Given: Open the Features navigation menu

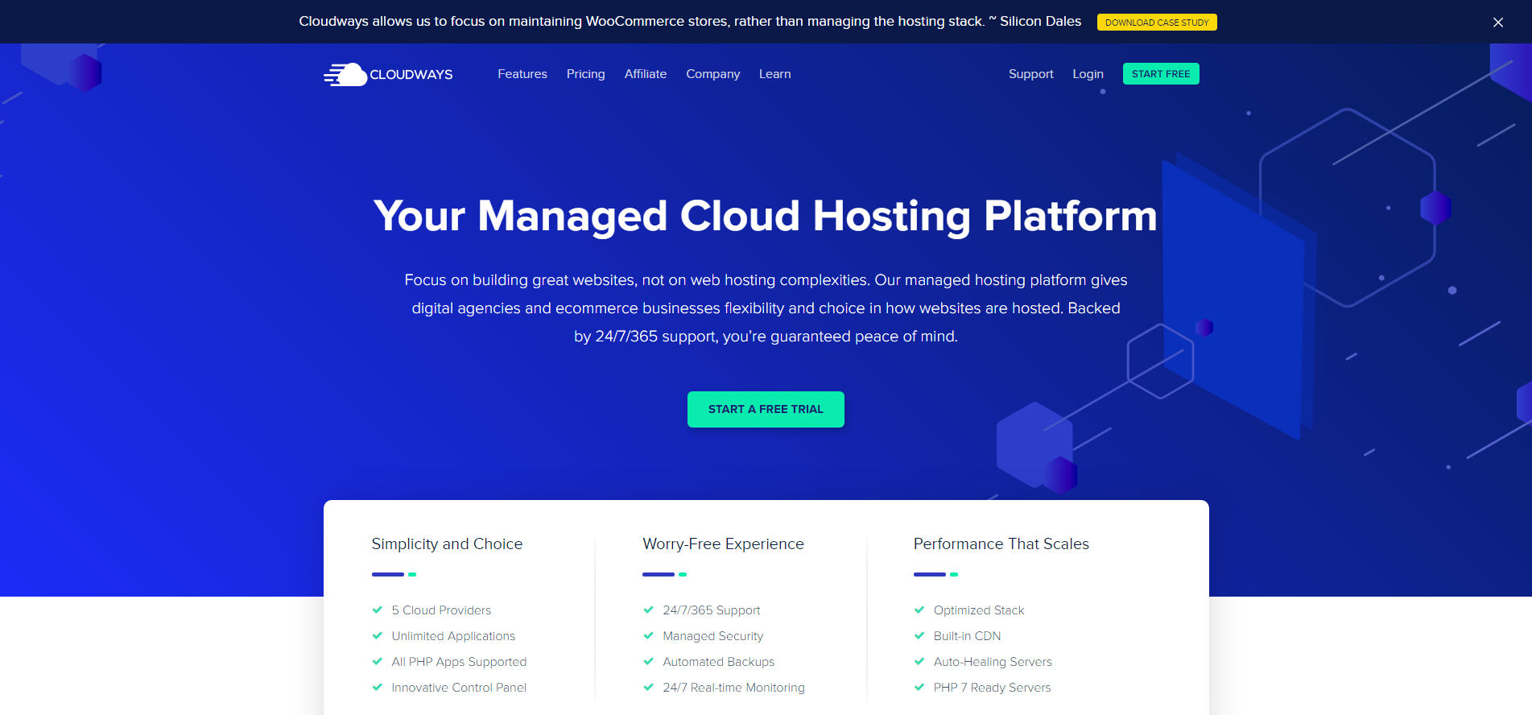Looking at the screenshot, I should point(522,74).
